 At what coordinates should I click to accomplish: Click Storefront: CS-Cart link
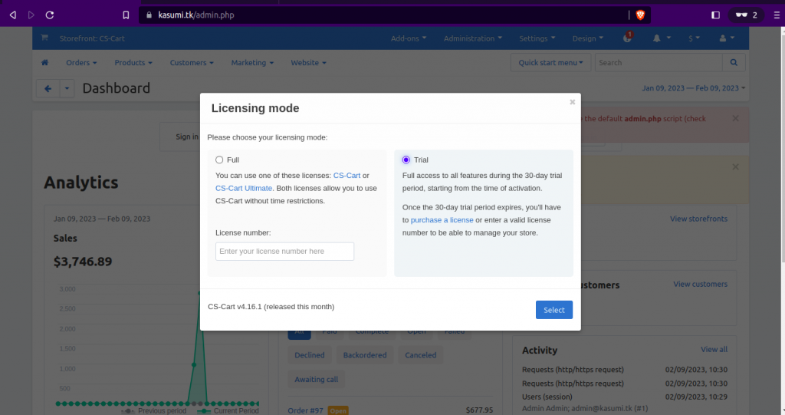[92, 38]
